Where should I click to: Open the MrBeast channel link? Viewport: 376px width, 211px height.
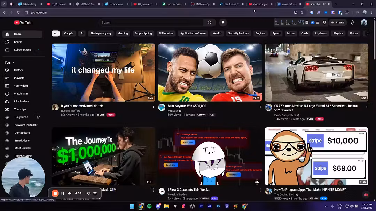173,111
